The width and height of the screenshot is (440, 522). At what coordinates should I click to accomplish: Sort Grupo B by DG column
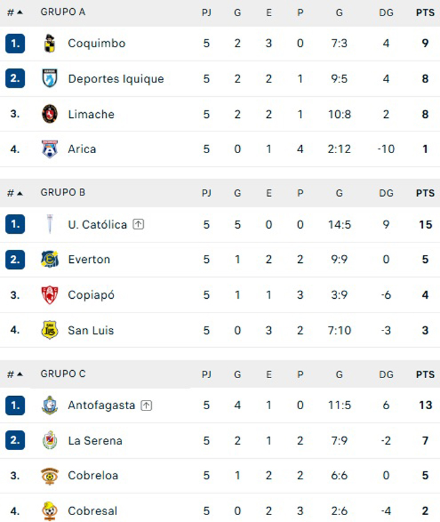pos(386,193)
